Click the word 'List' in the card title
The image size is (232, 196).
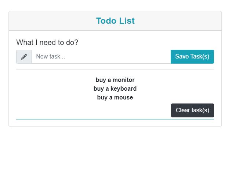(127, 21)
